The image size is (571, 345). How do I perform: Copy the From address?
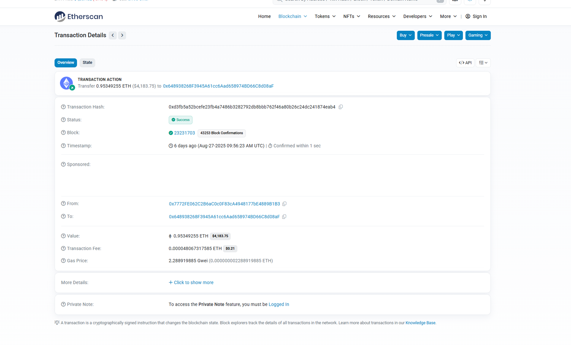(284, 204)
